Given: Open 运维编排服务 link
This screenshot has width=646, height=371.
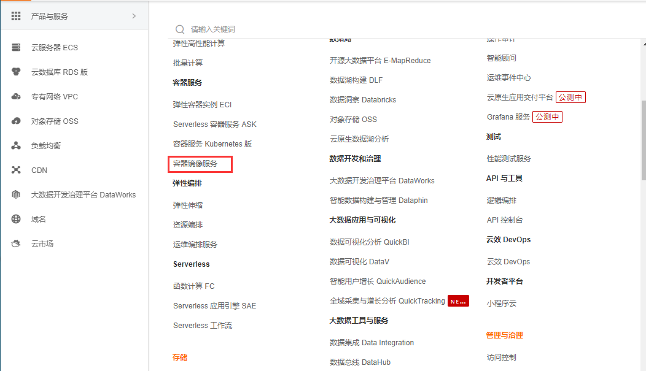Looking at the screenshot, I should (x=195, y=244).
